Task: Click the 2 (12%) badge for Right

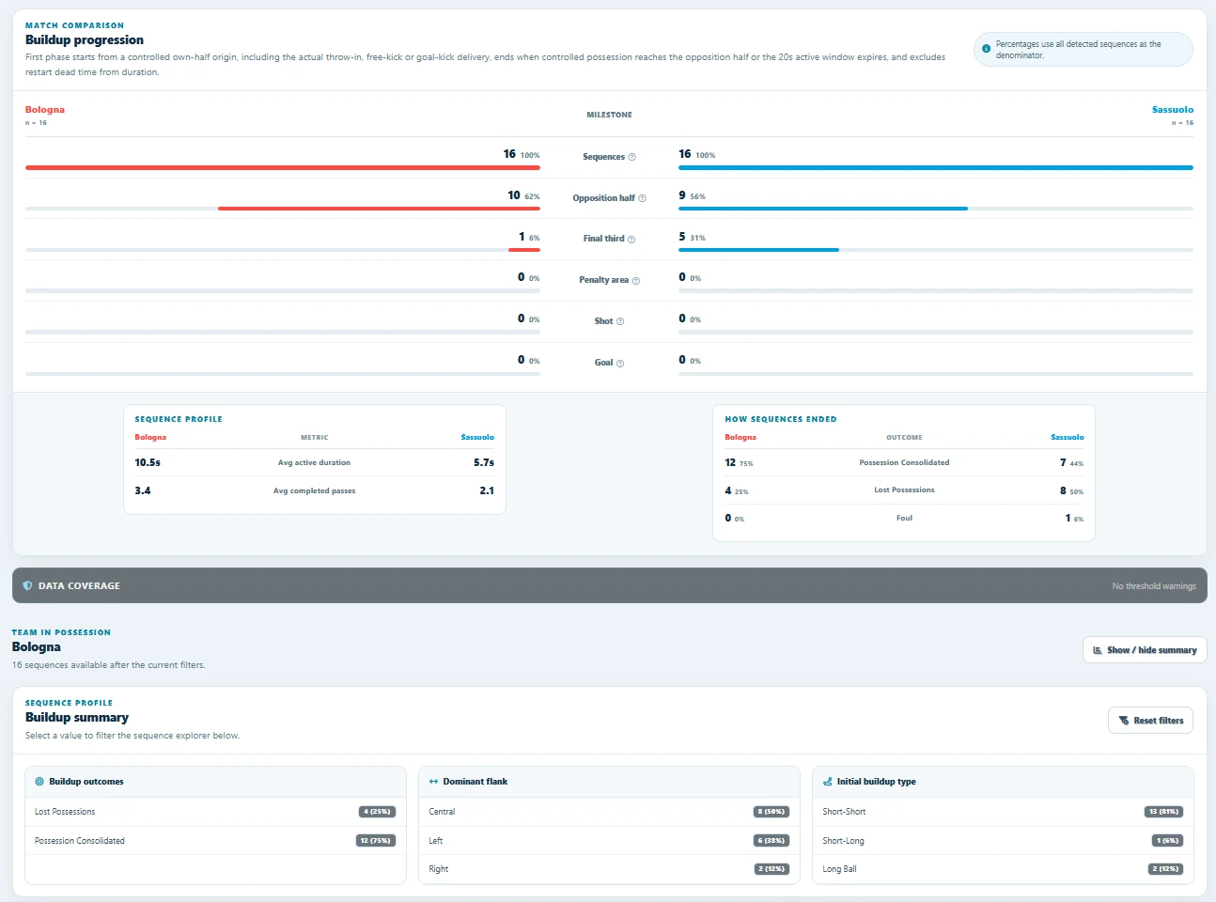Action: coord(772,869)
